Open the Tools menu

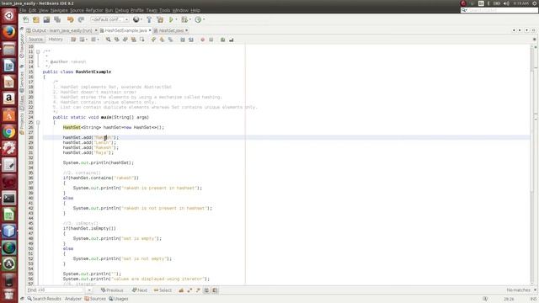click(x=165, y=10)
